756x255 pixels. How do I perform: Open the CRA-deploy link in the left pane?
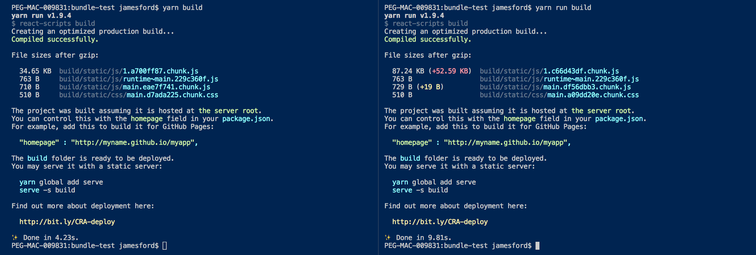pyautogui.click(x=67, y=222)
